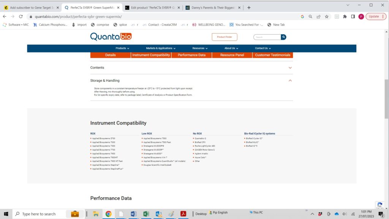
Task: Reload the Quantabio page
Action: click(x=21, y=17)
